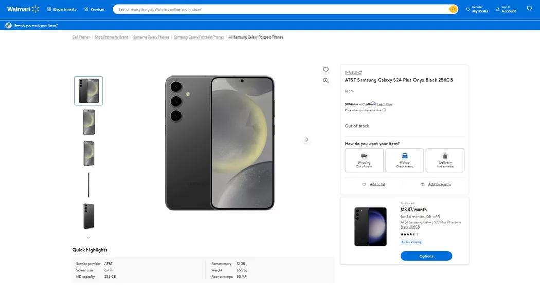Click the yellow search magnifier icon
The height and width of the screenshot is (285, 540).
point(453,9)
